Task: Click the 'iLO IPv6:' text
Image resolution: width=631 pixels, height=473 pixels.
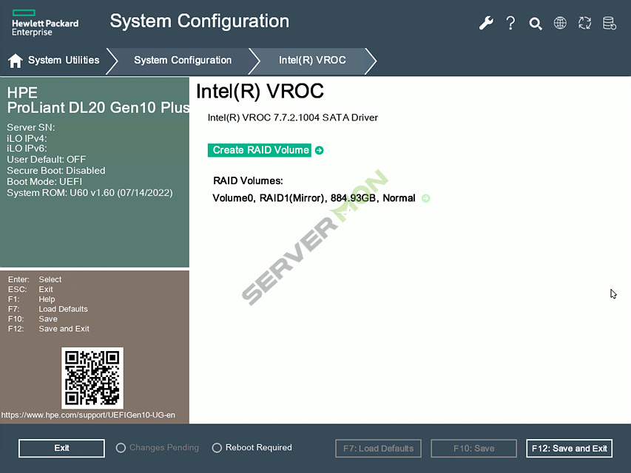Action: coord(27,149)
